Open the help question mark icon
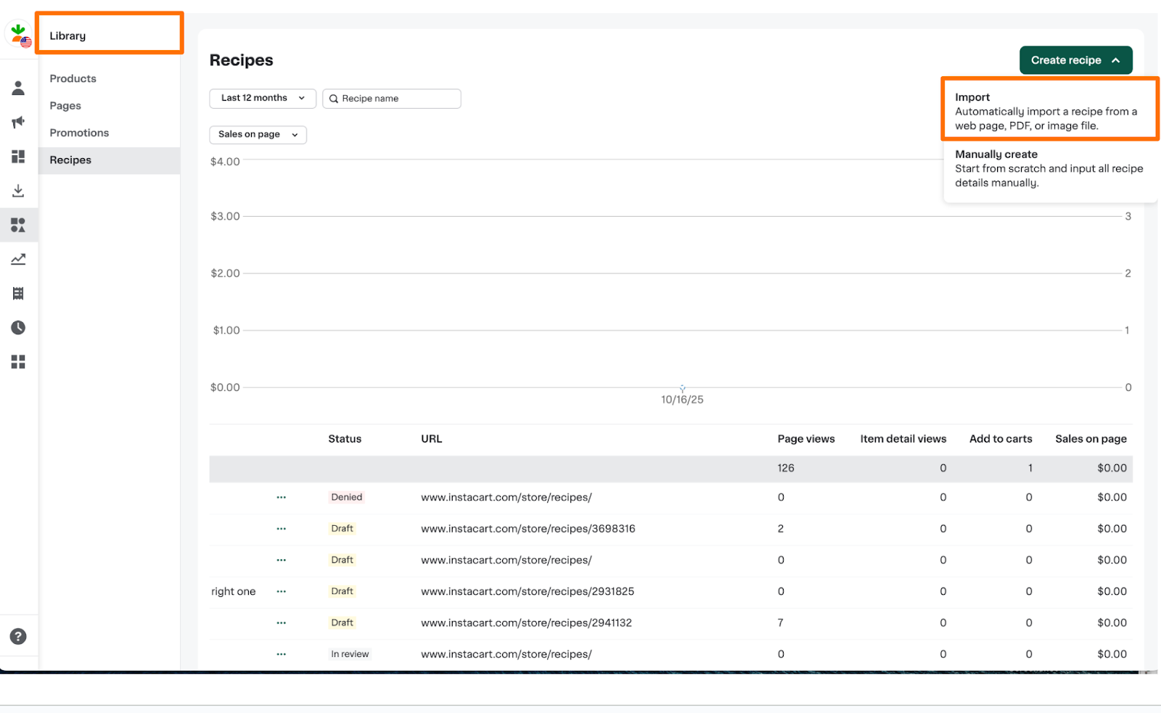Image resolution: width=1161 pixels, height=713 pixels. 18,636
